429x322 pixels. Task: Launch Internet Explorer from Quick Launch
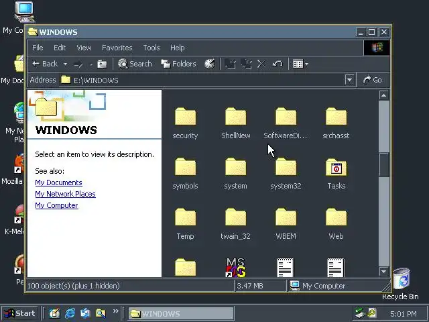coord(70,313)
